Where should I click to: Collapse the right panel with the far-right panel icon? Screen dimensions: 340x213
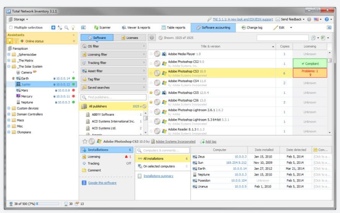[x=329, y=27]
